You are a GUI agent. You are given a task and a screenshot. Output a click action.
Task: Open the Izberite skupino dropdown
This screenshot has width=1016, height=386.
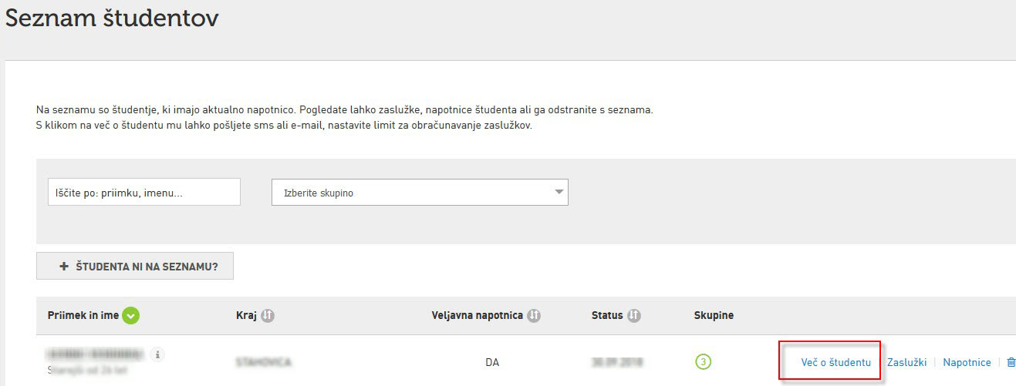tap(420, 193)
